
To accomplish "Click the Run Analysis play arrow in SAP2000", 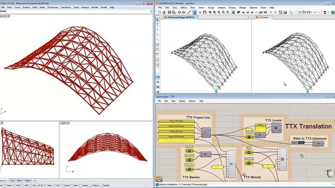I will pos(200,13).
